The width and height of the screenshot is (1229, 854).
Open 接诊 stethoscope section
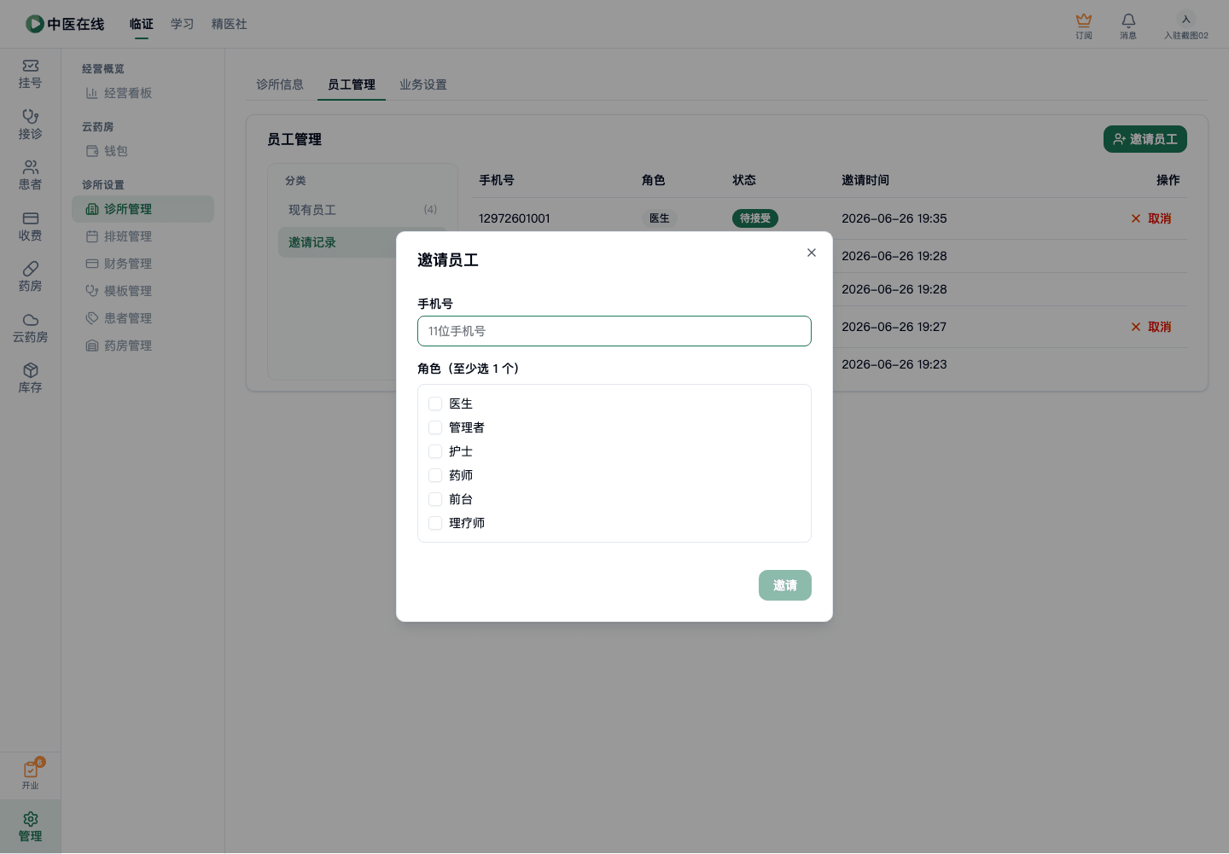point(31,125)
